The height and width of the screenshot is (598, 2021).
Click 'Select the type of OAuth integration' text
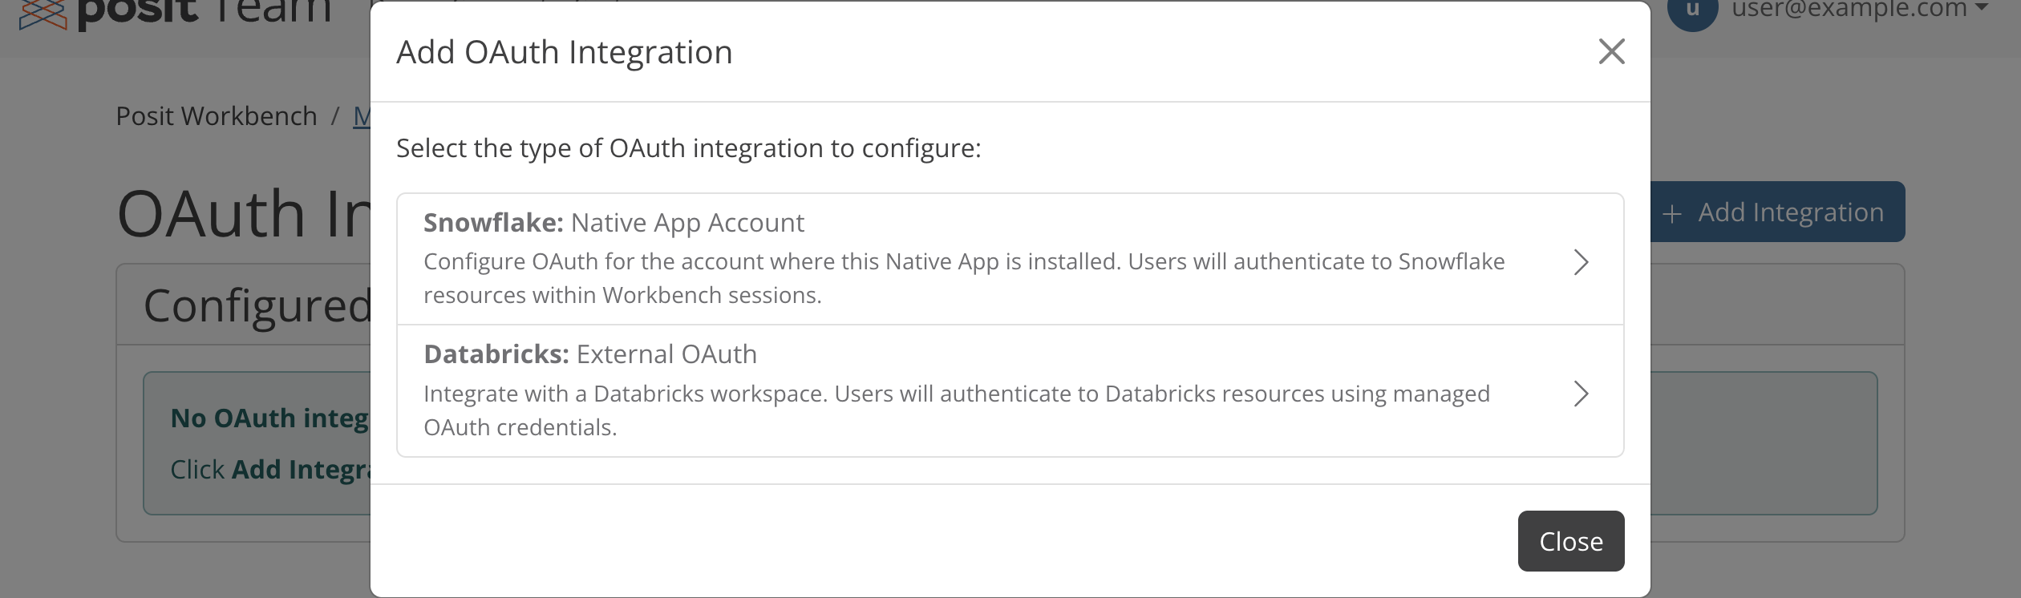click(x=688, y=148)
